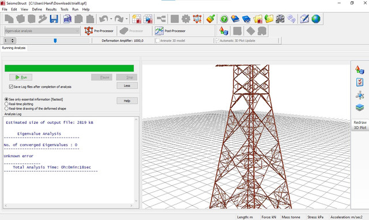This screenshot has width=369, height=220.
Task: Open the Tools menu
Action: click(64, 9)
